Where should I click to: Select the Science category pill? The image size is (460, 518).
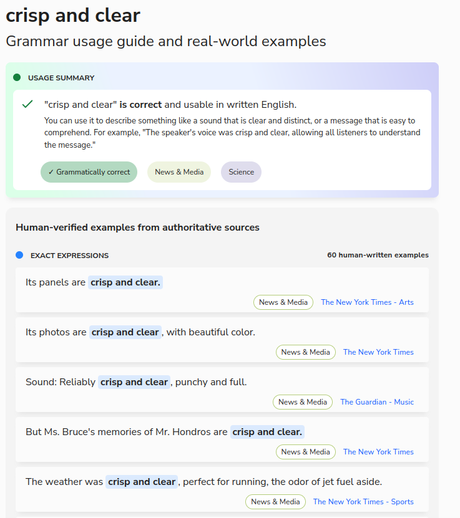click(x=241, y=172)
